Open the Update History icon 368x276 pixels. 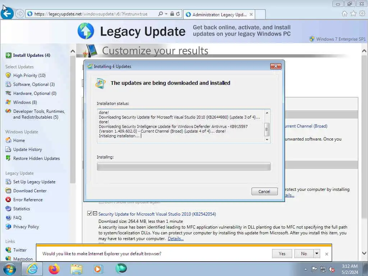point(8,149)
